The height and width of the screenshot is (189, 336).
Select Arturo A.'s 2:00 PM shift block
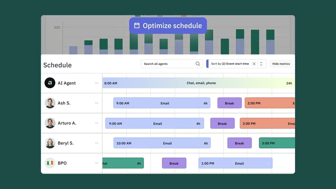pos(267,123)
